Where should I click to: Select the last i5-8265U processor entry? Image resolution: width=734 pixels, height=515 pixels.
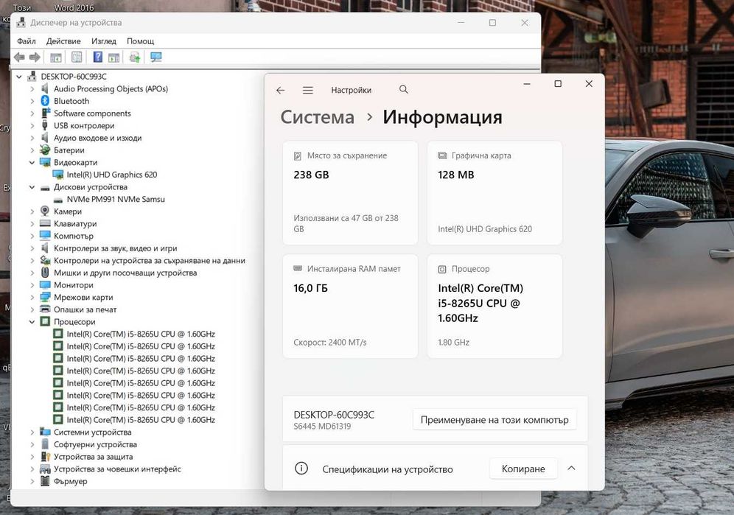(x=141, y=420)
